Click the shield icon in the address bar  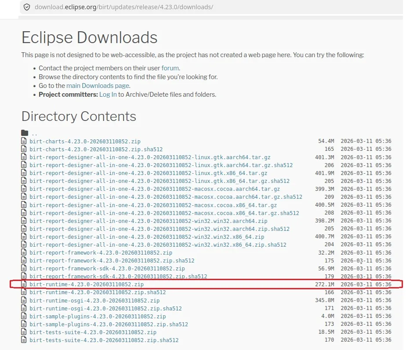tap(27, 7)
